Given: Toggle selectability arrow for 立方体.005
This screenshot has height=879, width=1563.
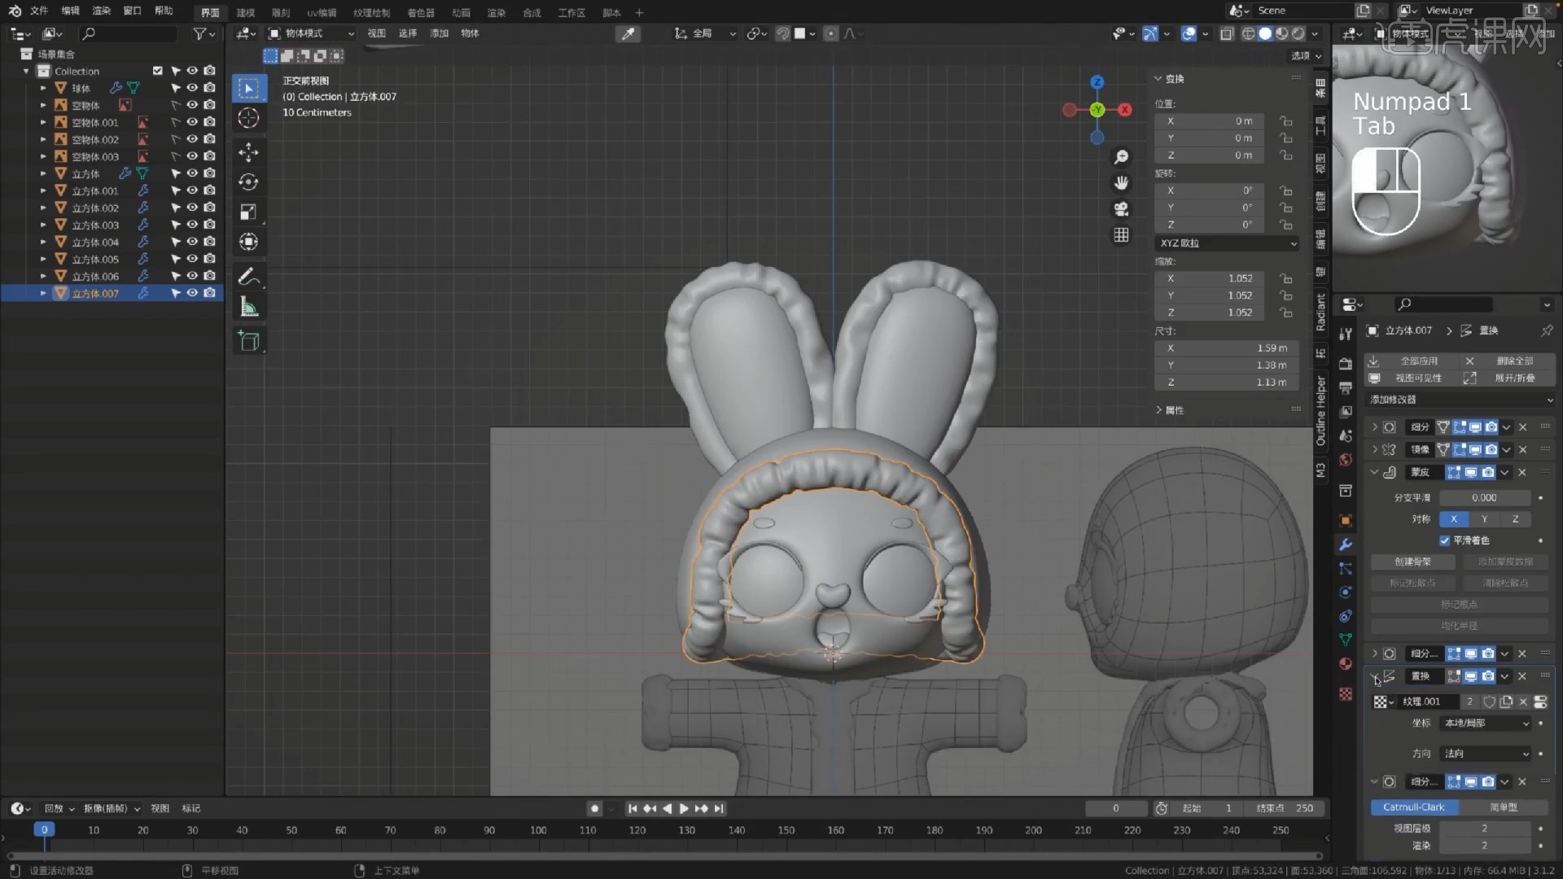Looking at the screenshot, I should (x=175, y=259).
